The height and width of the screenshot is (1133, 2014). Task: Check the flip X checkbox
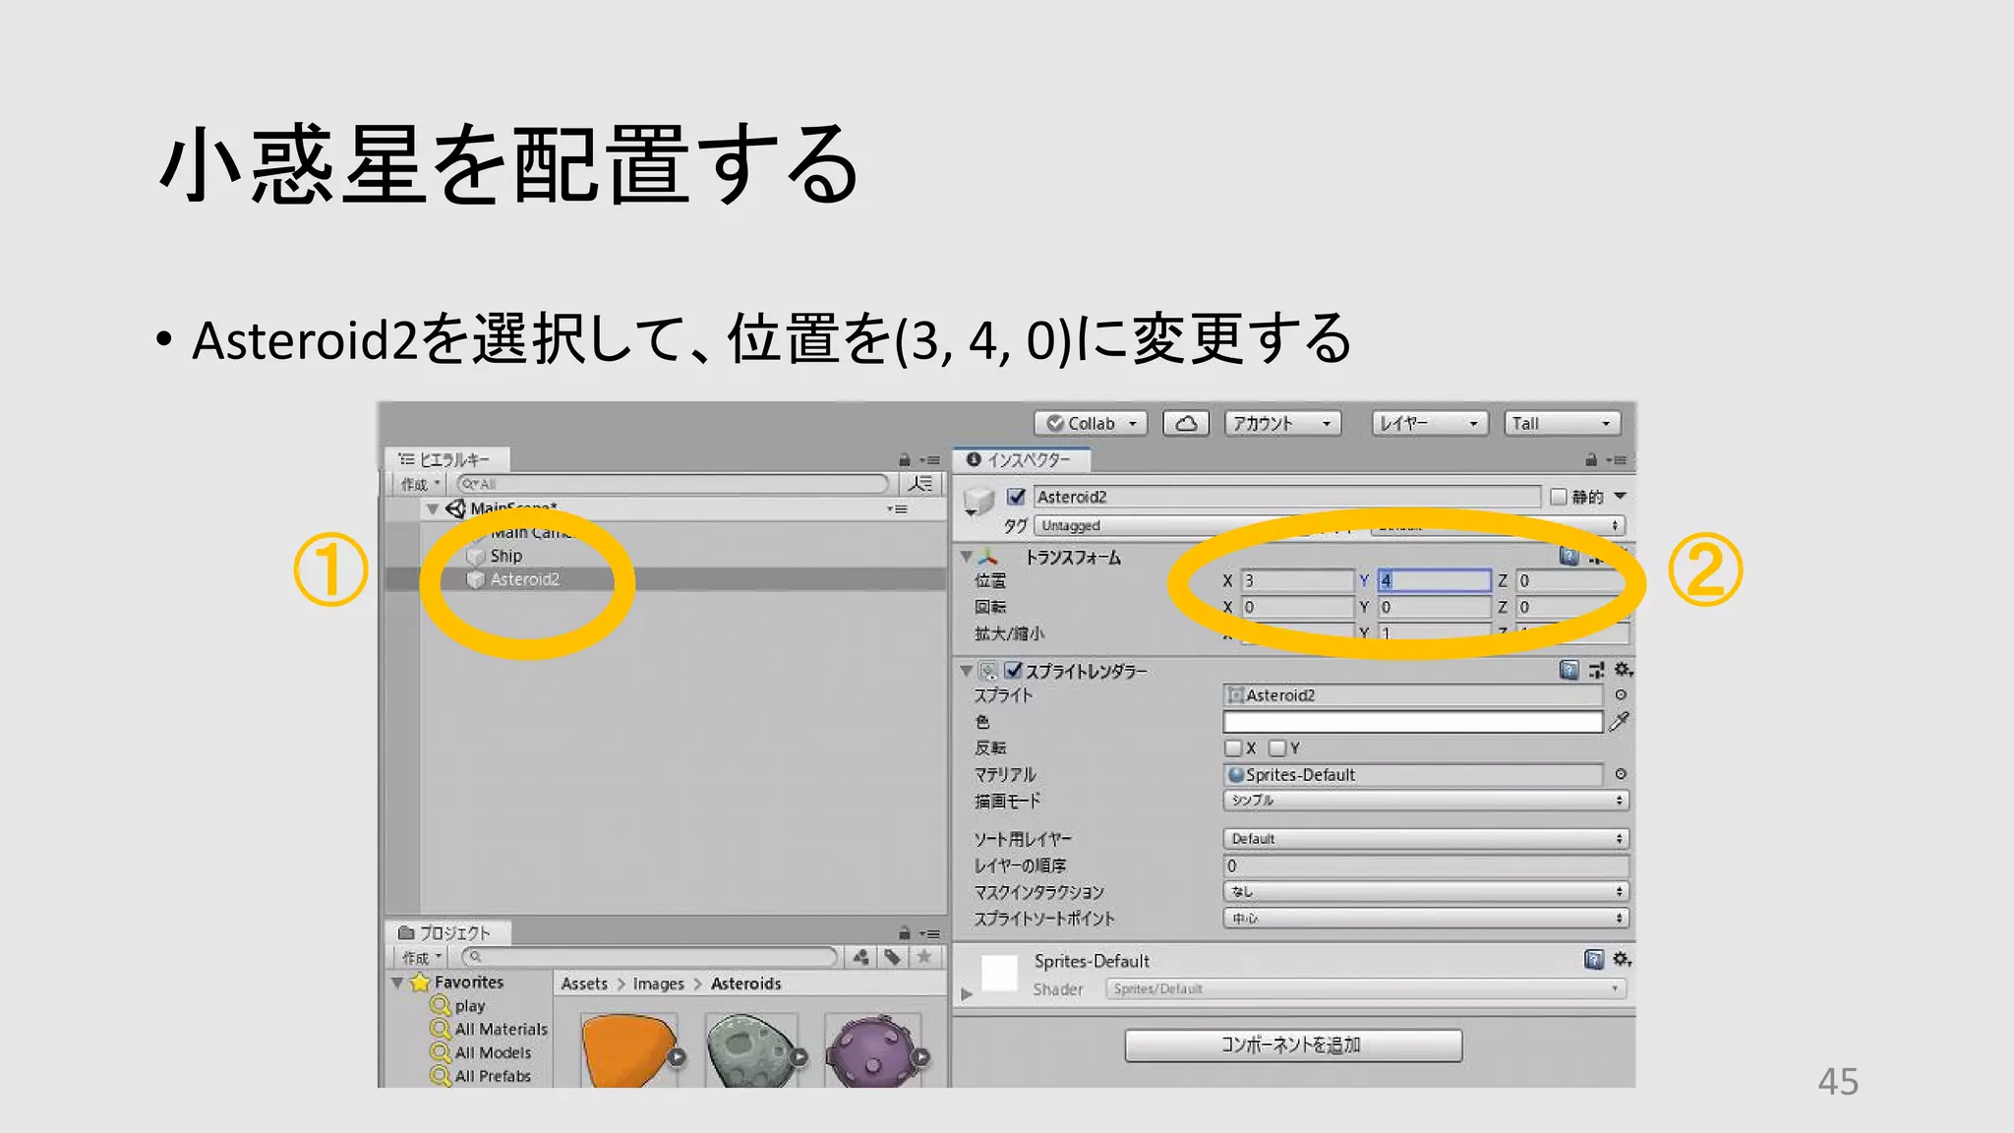click(1234, 748)
